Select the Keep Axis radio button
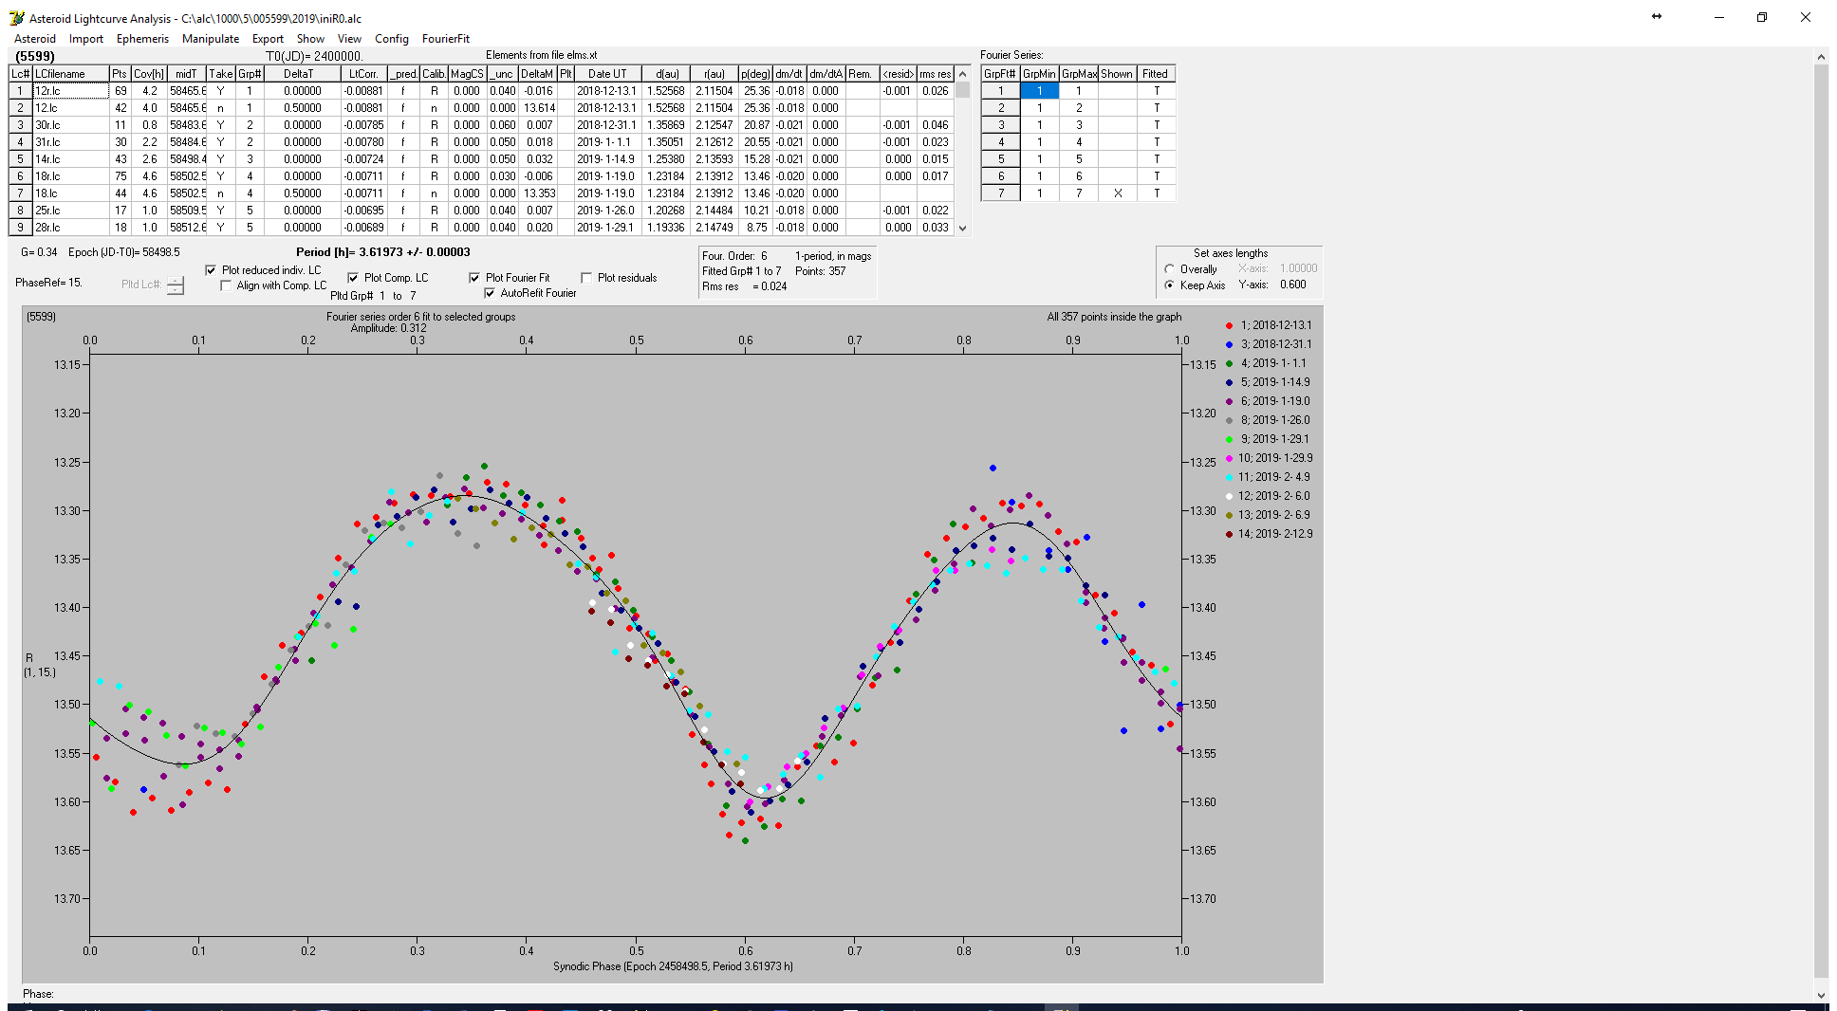Image resolution: width=1837 pixels, height=1011 pixels. (x=1170, y=285)
